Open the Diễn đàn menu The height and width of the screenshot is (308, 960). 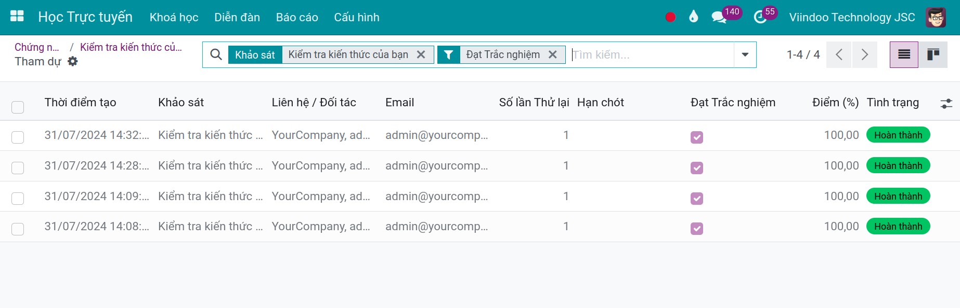237,17
